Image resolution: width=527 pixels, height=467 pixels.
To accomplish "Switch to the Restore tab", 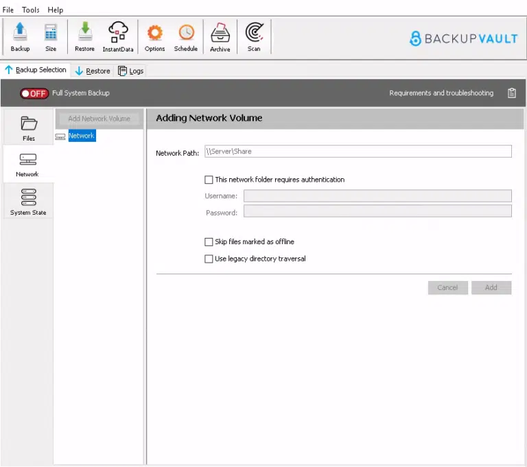I will point(93,71).
